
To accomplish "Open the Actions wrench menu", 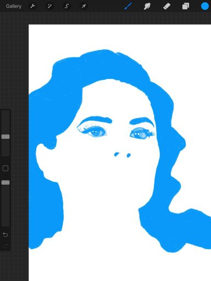I will (x=32, y=7).
